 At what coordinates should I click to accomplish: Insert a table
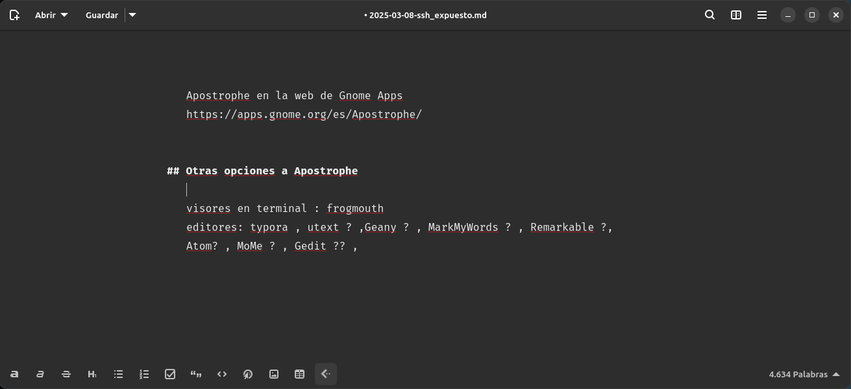(300, 374)
